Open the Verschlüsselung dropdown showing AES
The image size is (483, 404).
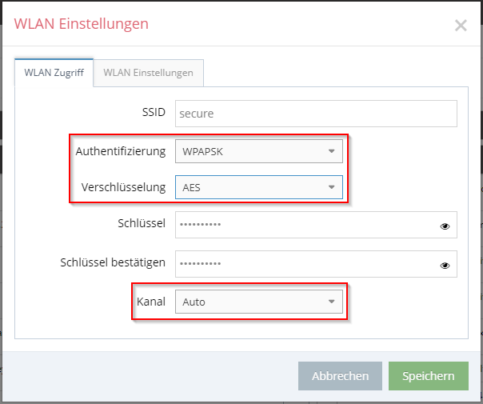259,187
